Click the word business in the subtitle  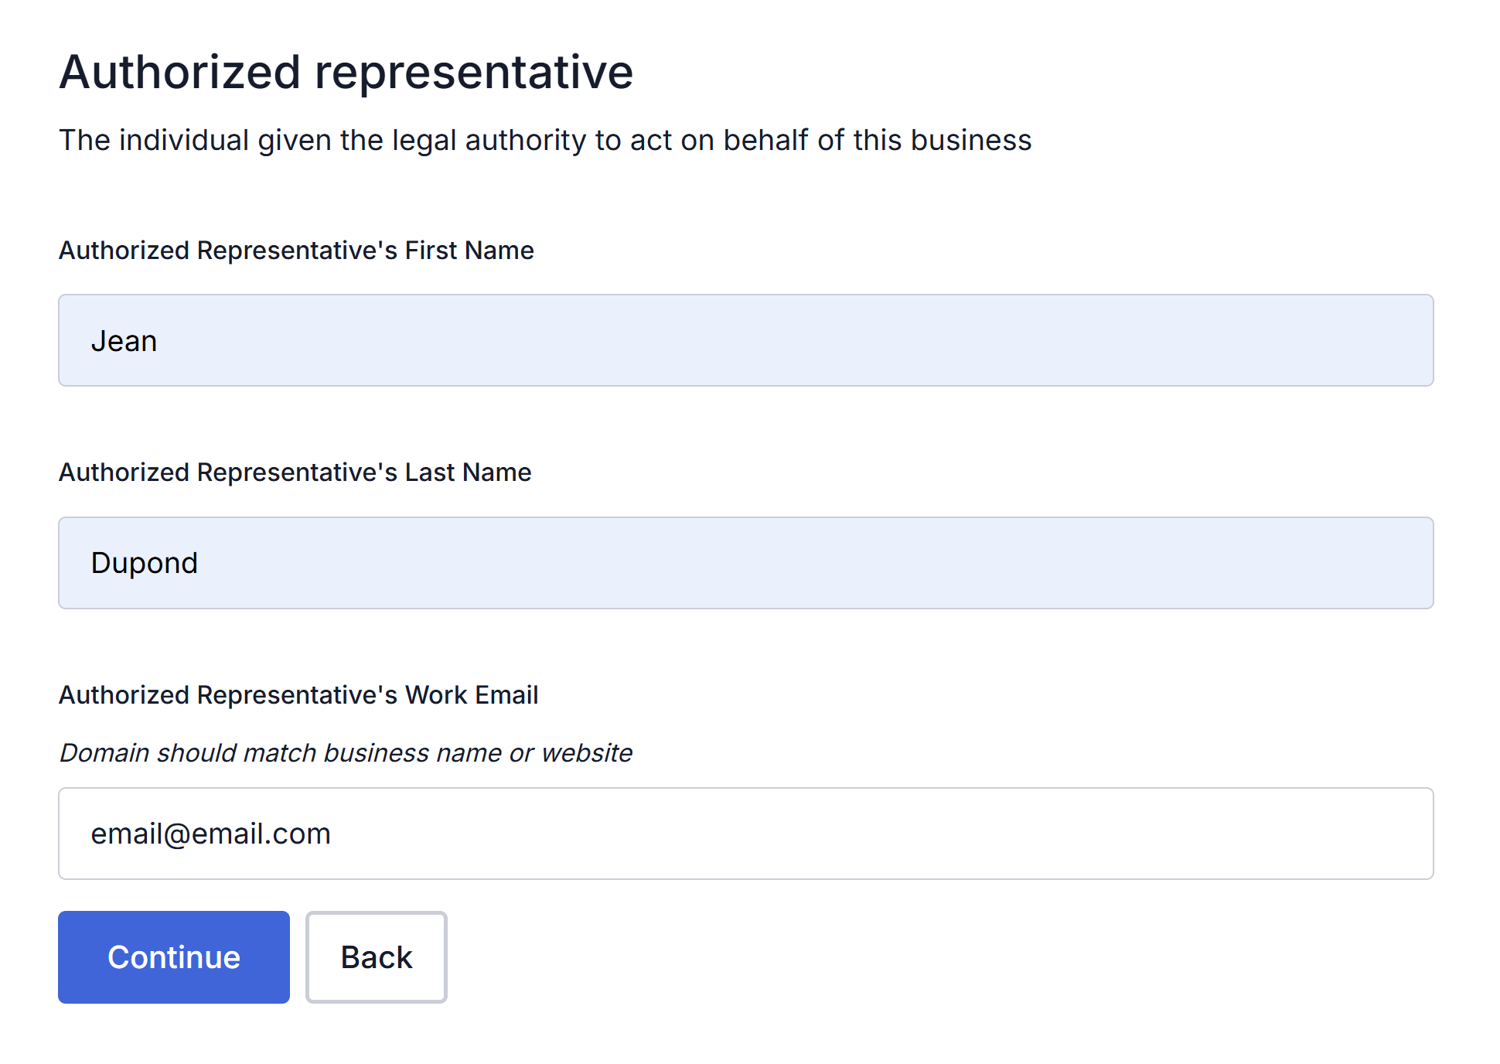(971, 141)
